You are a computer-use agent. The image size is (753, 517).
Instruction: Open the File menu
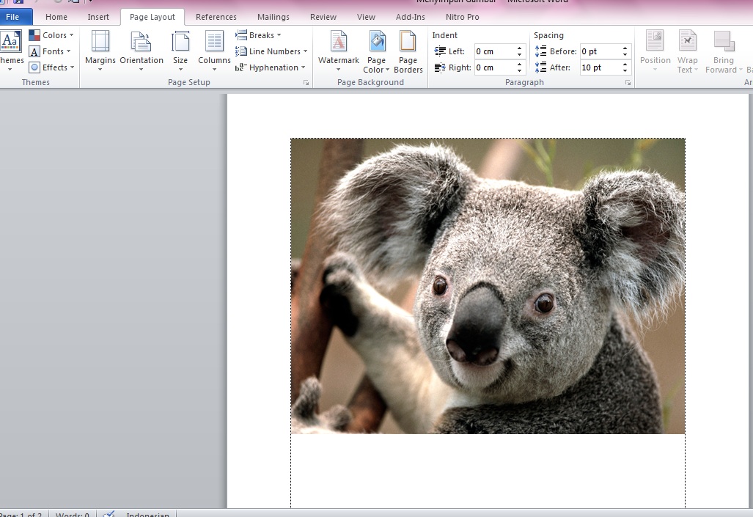point(13,17)
